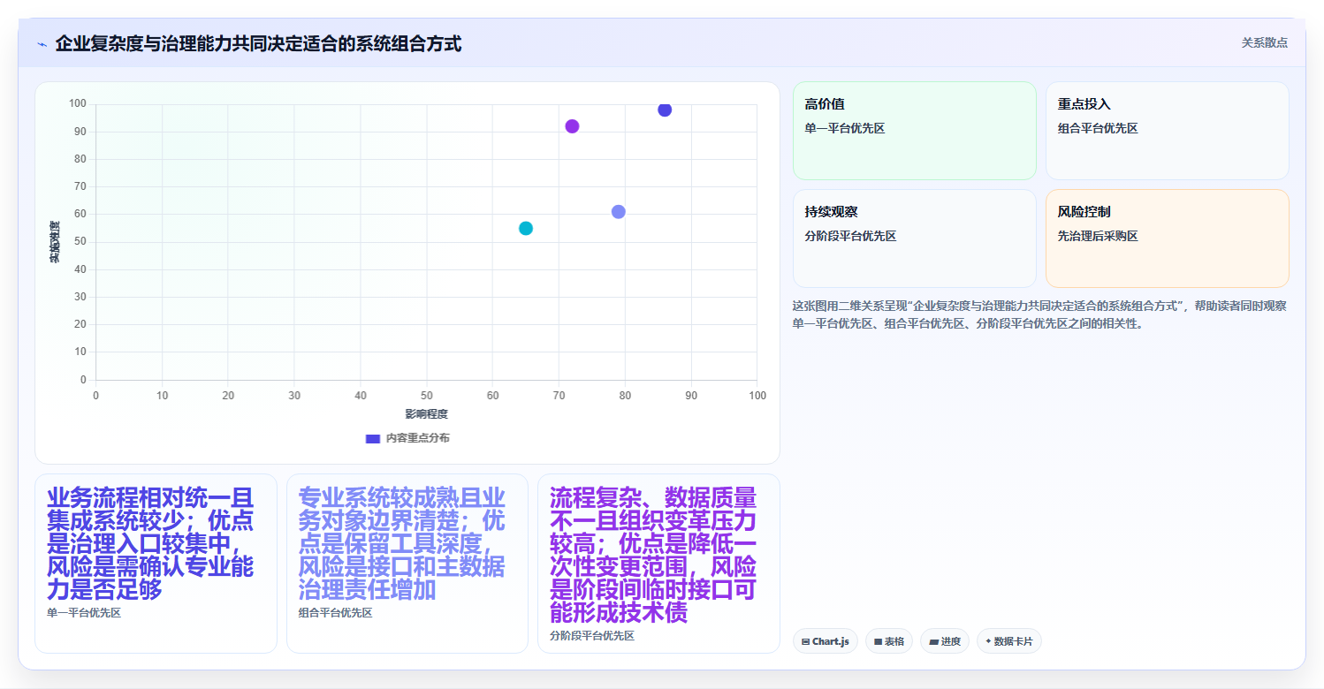Click the 关系散点 label in the header
Screen dimensions: 1324x689
tap(1264, 42)
